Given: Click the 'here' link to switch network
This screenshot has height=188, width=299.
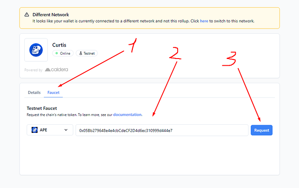Looking at the screenshot, I should coord(204,21).
